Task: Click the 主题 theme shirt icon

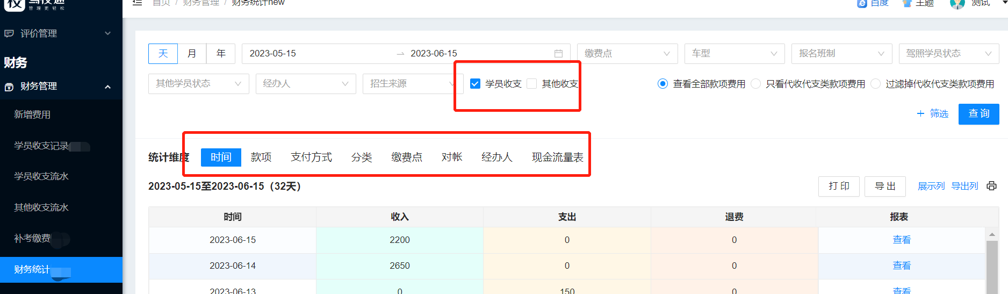Action: (908, 3)
